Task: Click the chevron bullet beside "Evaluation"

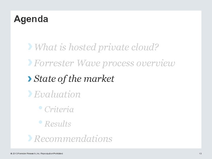Action: coord(30,93)
